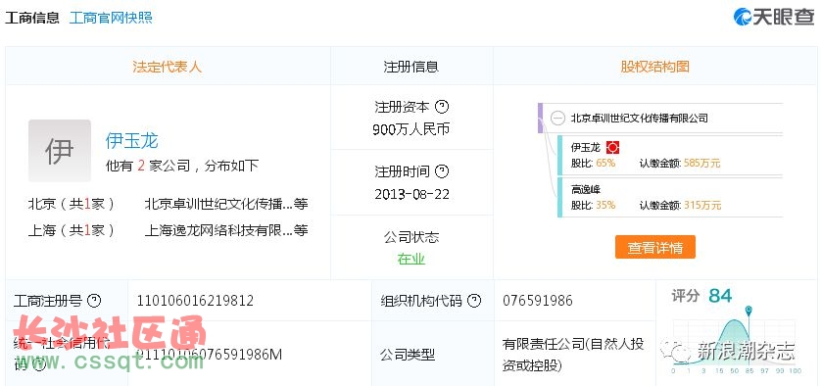Click red badge icon next to 伊玉龙 shareholder
Image resolution: width=821 pixels, height=386 pixels.
tap(612, 148)
